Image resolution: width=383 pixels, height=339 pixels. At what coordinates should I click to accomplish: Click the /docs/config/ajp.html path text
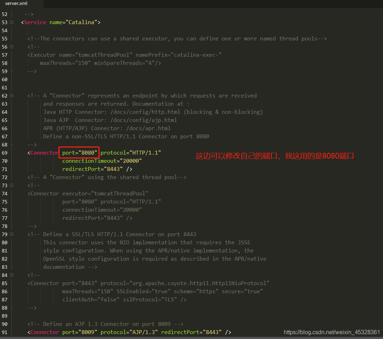pos(143,120)
